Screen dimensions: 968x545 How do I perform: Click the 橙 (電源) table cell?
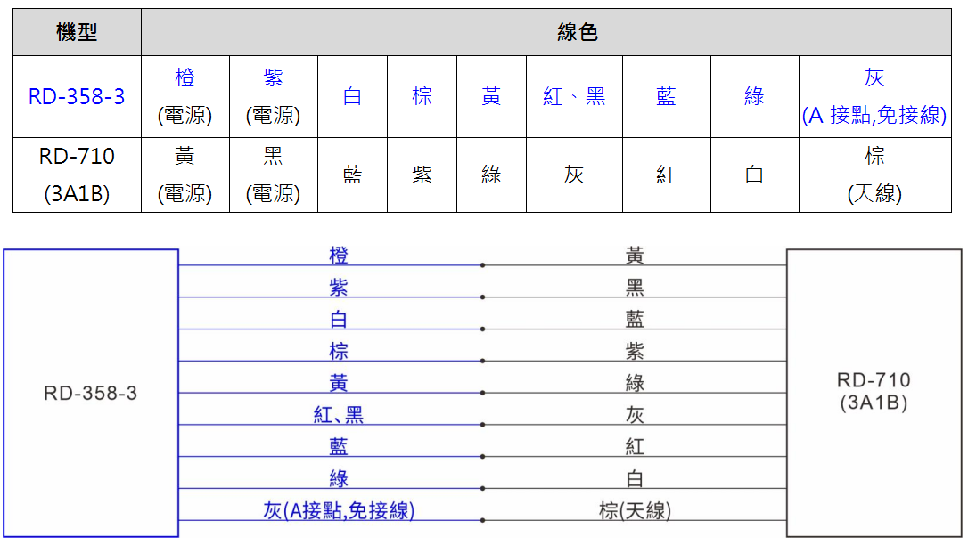pyautogui.click(x=185, y=96)
